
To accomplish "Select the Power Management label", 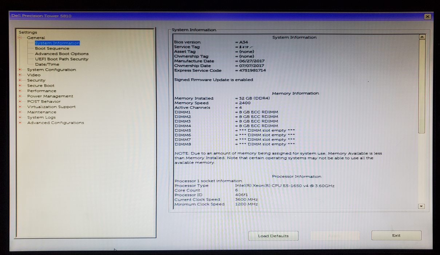I will (x=50, y=96).
